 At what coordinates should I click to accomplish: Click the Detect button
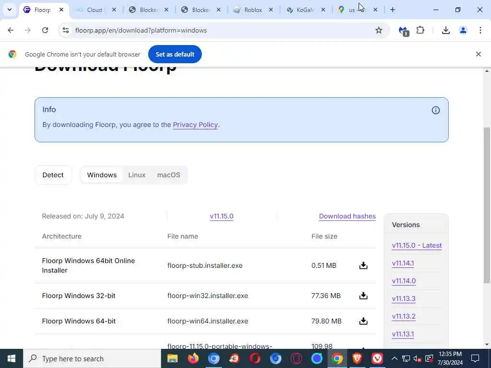click(x=53, y=175)
